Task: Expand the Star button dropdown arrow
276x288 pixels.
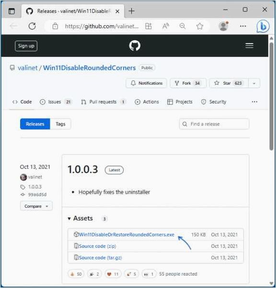Action: (254, 83)
